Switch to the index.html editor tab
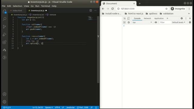The height and width of the screenshot is (109, 194). [17, 11]
